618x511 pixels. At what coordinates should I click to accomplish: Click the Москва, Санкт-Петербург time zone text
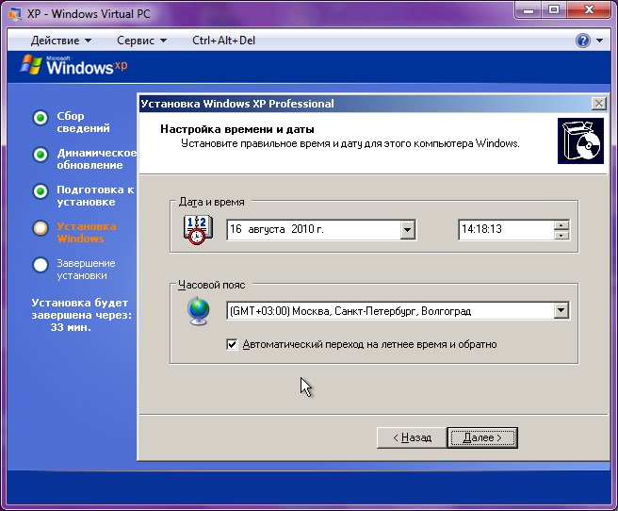(x=350, y=311)
